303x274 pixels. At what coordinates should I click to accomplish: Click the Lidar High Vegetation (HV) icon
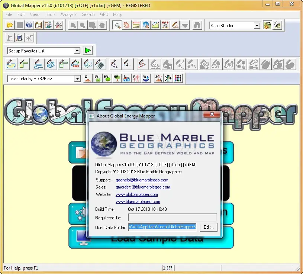(x=117, y=78)
